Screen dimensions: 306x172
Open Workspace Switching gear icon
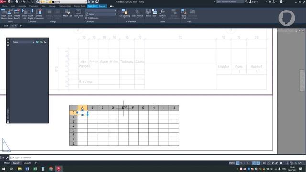click(x=281, y=163)
